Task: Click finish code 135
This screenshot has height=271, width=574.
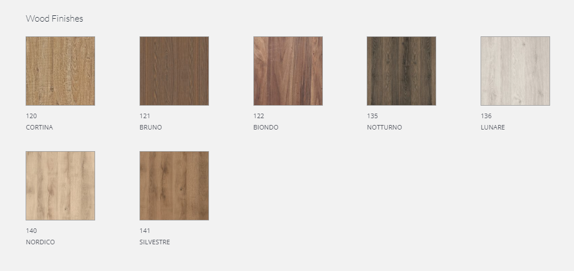Action: pos(372,116)
